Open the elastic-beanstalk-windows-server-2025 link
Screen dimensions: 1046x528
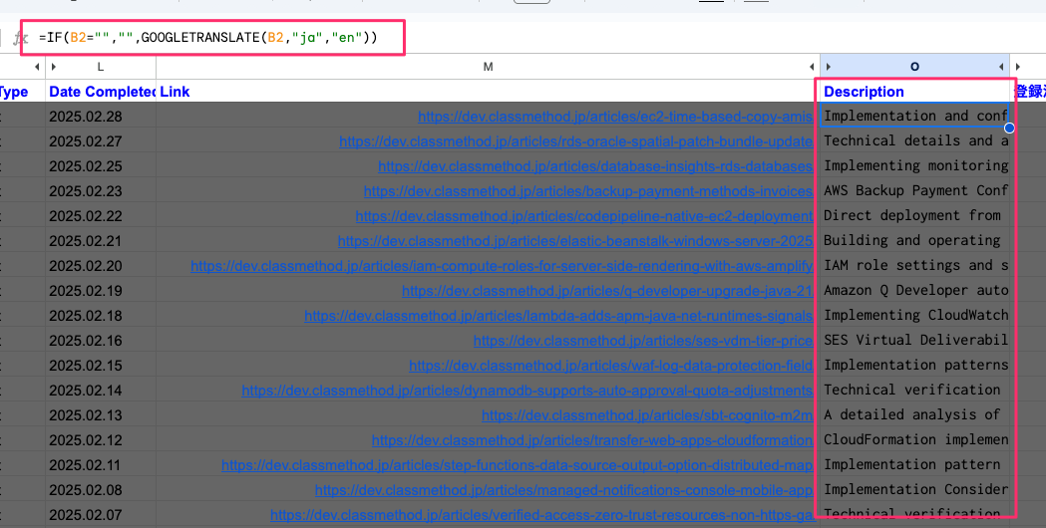click(x=575, y=241)
